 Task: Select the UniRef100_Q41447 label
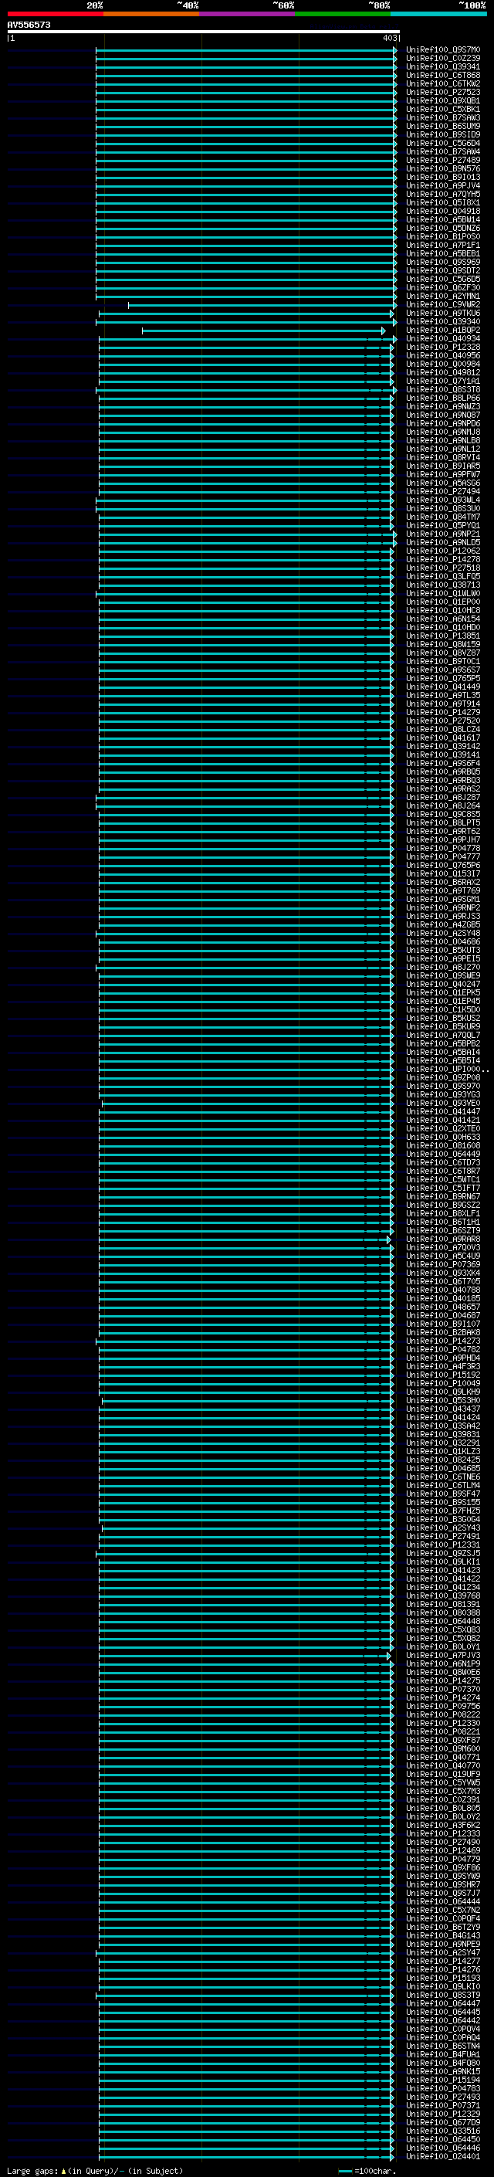[x=443, y=1111]
